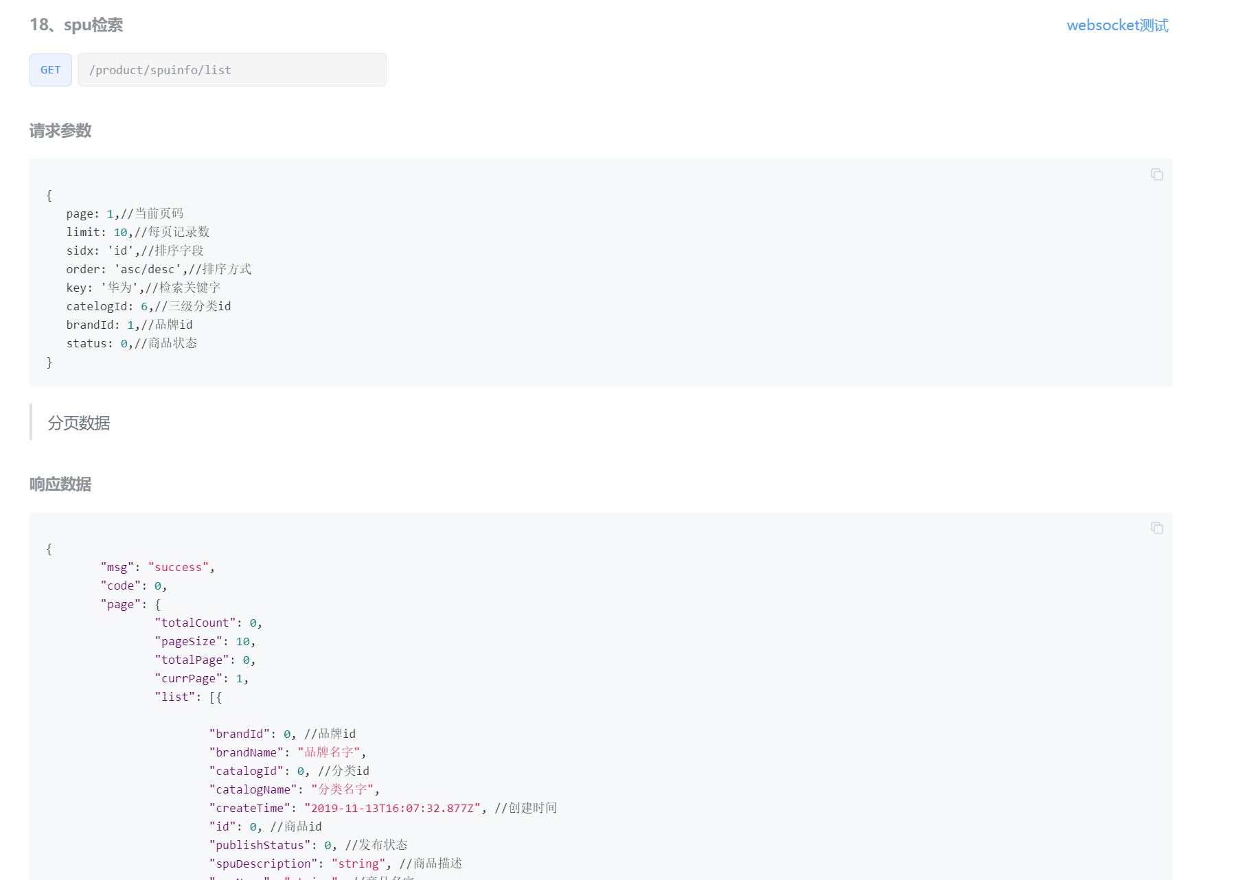Open the websocket测试 link
Screen dimensions: 1247x880
point(1117,25)
